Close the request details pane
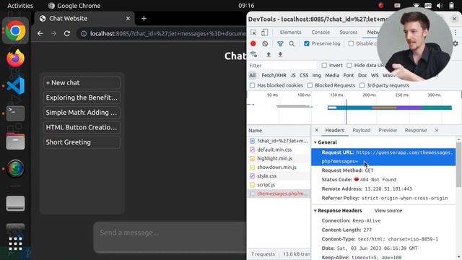The width and height of the screenshot is (462, 260). coord(317,130)
